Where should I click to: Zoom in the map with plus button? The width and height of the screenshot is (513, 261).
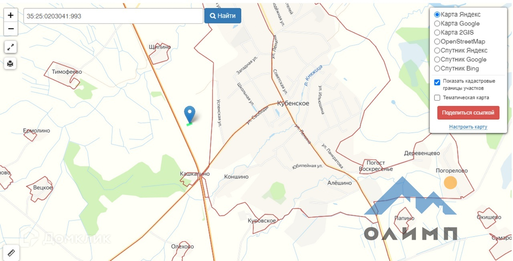click(10, 16)
